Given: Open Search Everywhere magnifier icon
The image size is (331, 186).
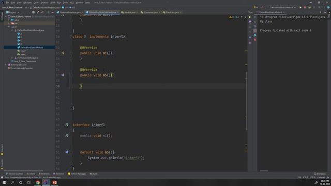Looking at the screenshot, I should click(320, 7).
